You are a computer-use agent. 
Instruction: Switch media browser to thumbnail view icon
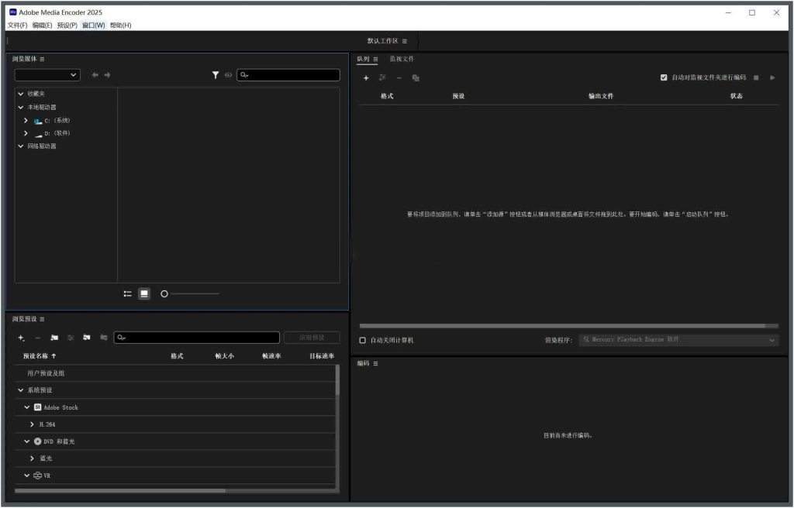[144, 293]
